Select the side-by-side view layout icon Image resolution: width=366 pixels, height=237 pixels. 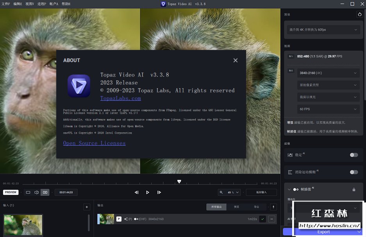[x=45, y=192]
